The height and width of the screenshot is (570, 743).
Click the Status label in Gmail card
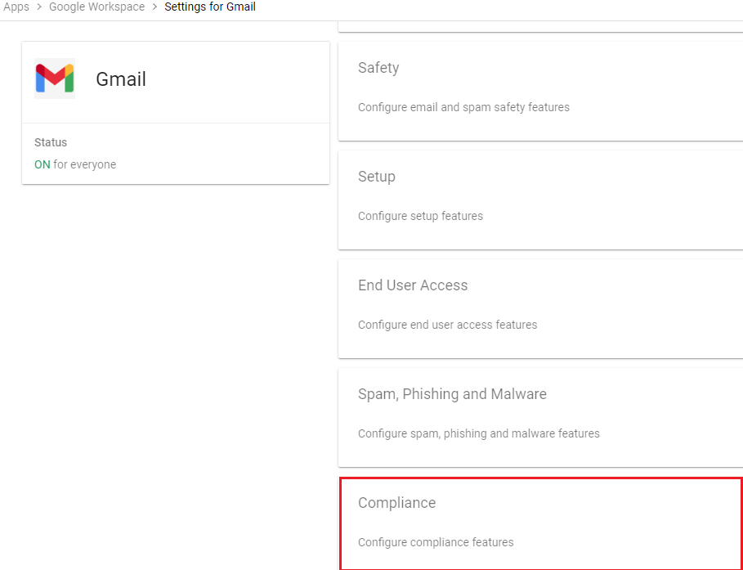click(x=51, y=142)
